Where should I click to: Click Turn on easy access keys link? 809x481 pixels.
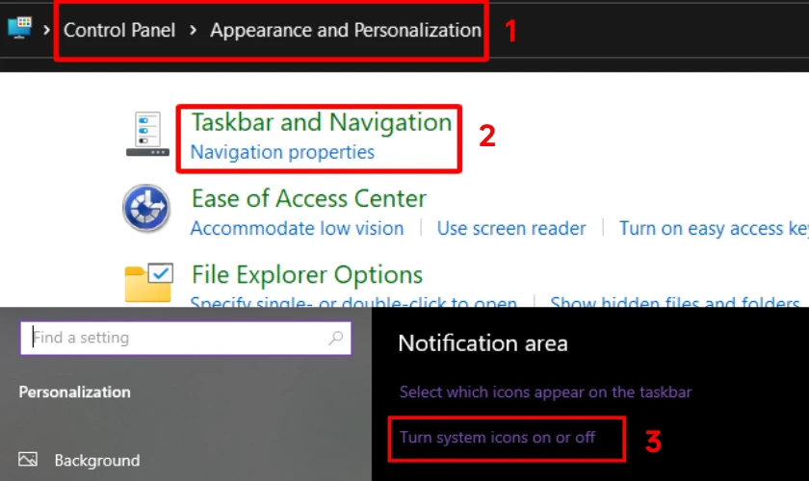point(713,228)
